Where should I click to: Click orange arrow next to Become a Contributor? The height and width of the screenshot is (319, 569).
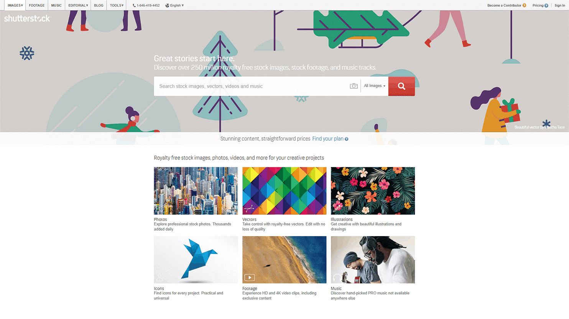click(524, 5)
